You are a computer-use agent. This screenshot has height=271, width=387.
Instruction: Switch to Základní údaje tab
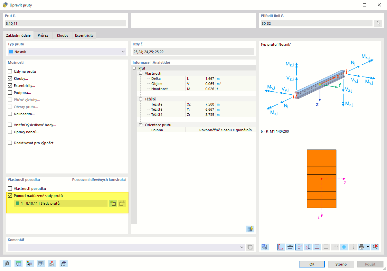18,35
